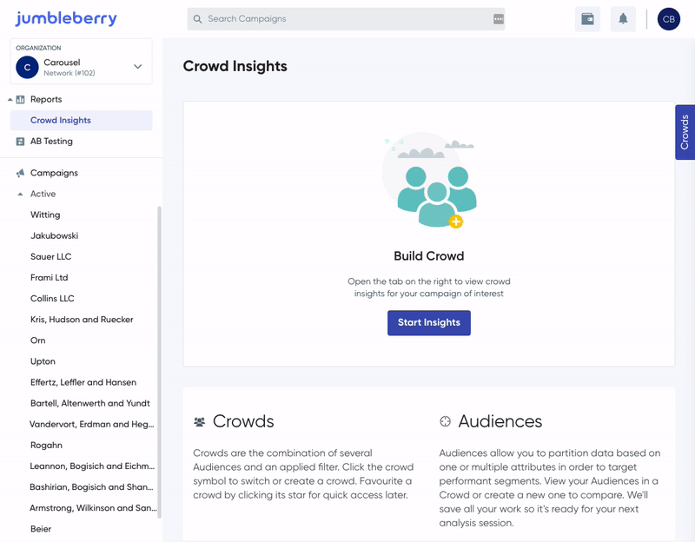
Task: Expand the Carousel organization dropdown
Action: click(x=138, y=67)
